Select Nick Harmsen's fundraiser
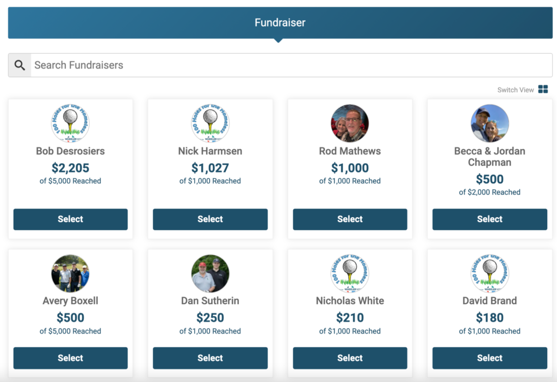Screen dimensions: 557x382 [x=210, y=219]
